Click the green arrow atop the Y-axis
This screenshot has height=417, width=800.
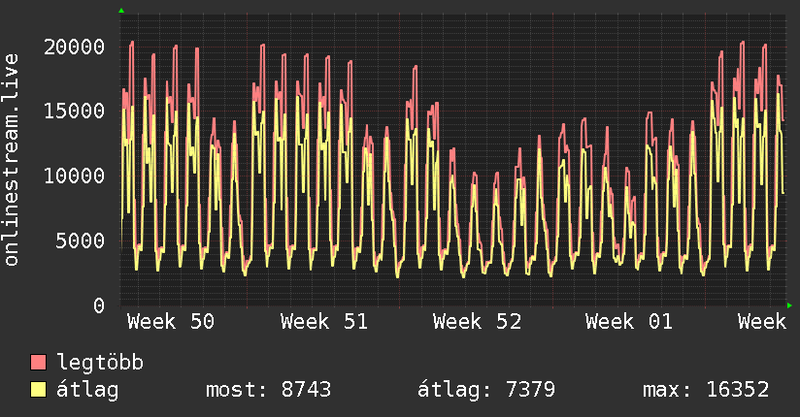(121, 11)
